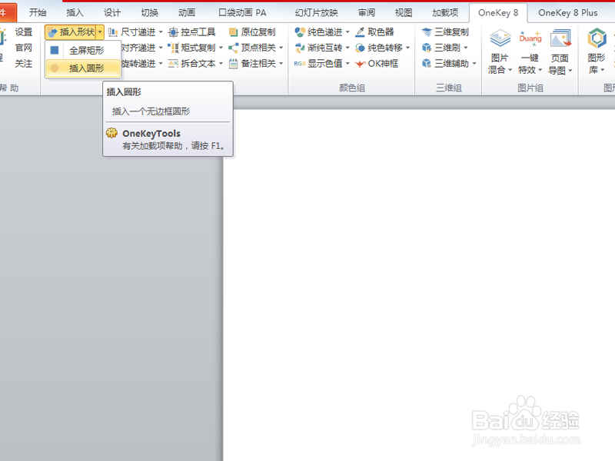The image size is (615, 461).
Task: Expand the 纯色递进 dropdown arrow
Action: pyautogui.click(x=347, y=32)
